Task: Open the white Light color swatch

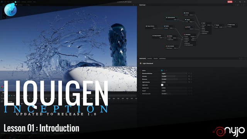Action: 162,85
